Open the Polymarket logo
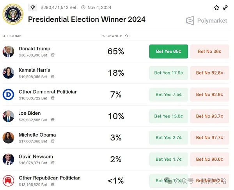The image size is (234, 190). point(207,20)
